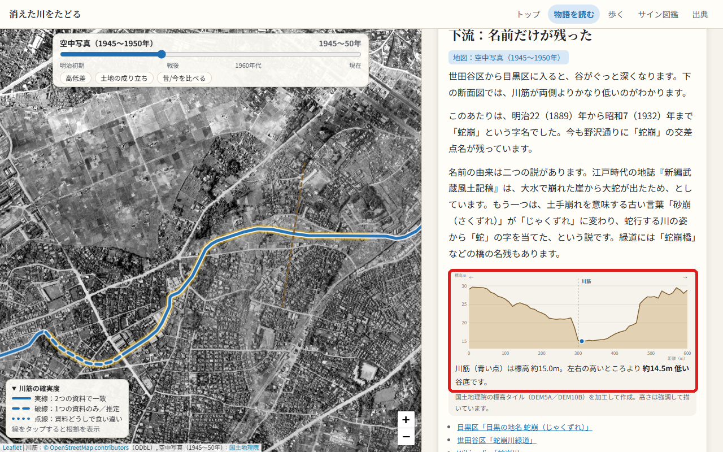Screen dimensions: 723x452
Task: Select 現在 on the timeline
Action: 355,66
